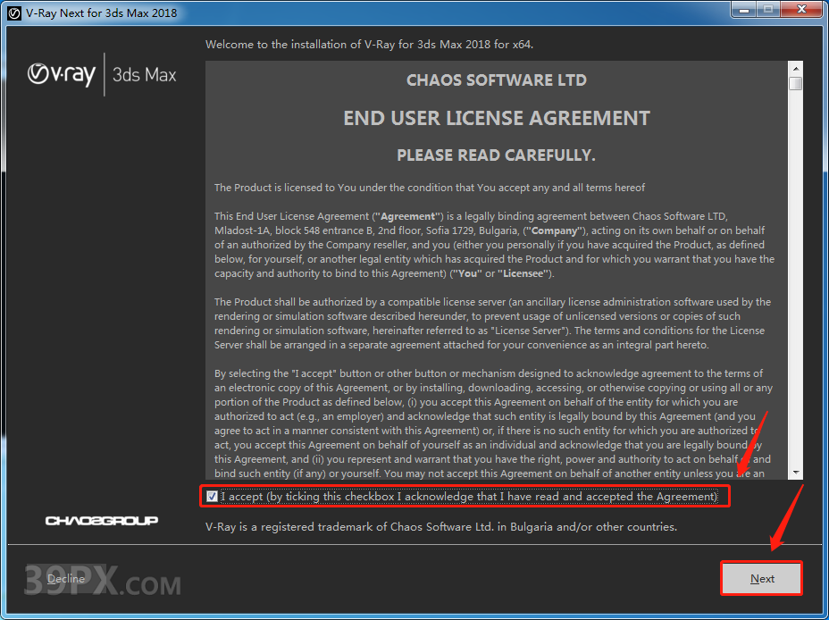Click the window title 'V-Ray Next for 3ds Max 2018'
The image size is (829, 620).
(101, 13)
